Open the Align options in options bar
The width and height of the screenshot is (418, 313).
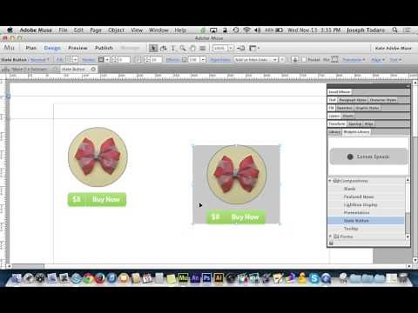[x=378, y=60]
